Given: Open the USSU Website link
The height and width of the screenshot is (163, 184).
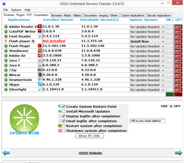Looking at the screenshot, I should point(90,153).
